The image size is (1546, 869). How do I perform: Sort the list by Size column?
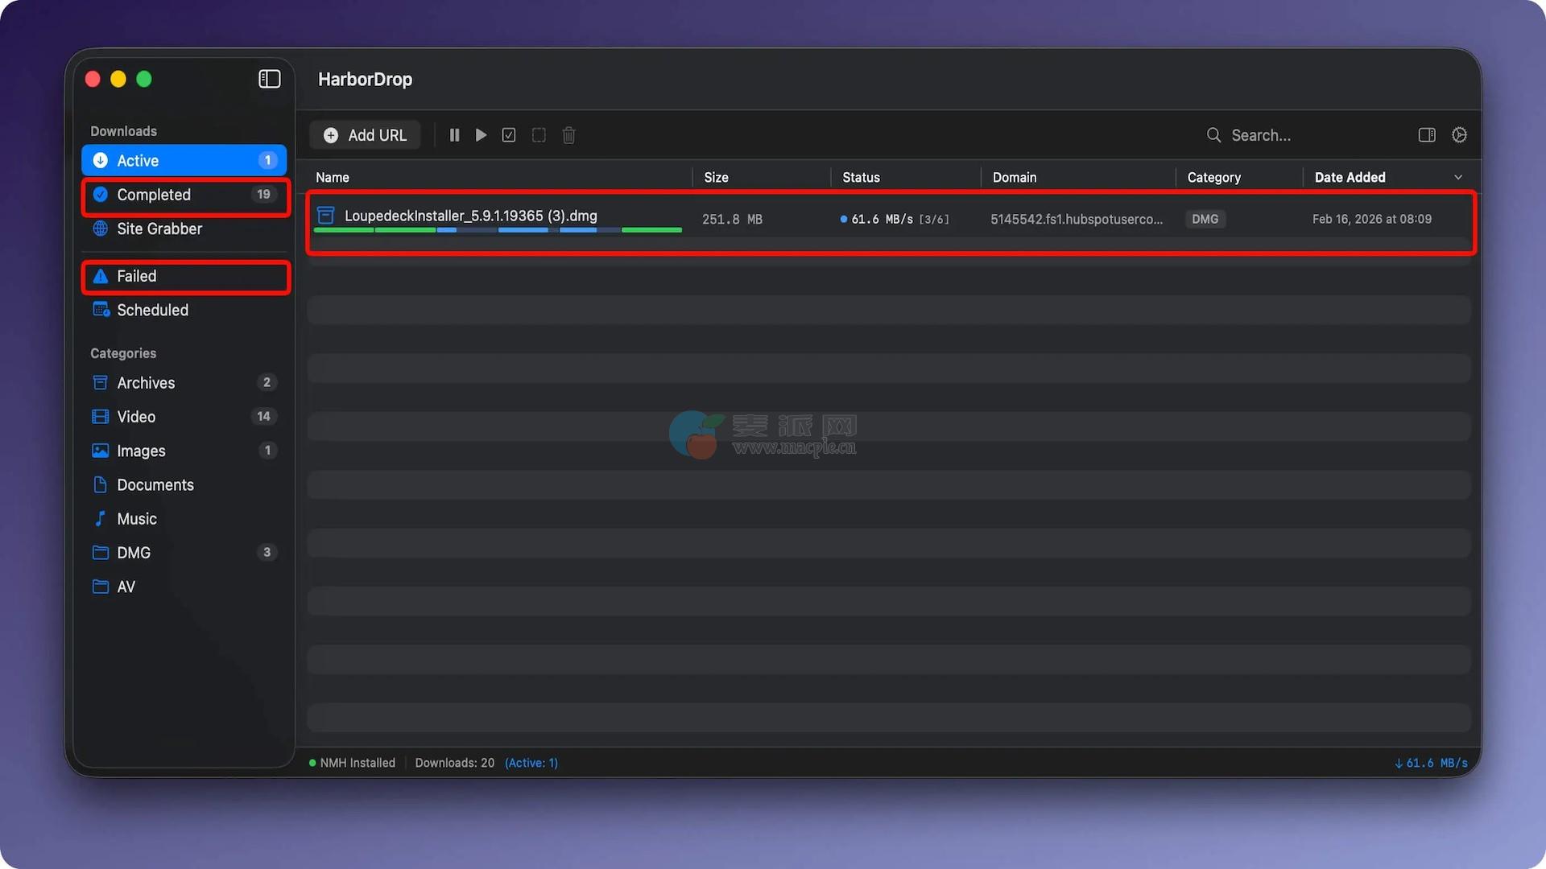click(716, 177)
